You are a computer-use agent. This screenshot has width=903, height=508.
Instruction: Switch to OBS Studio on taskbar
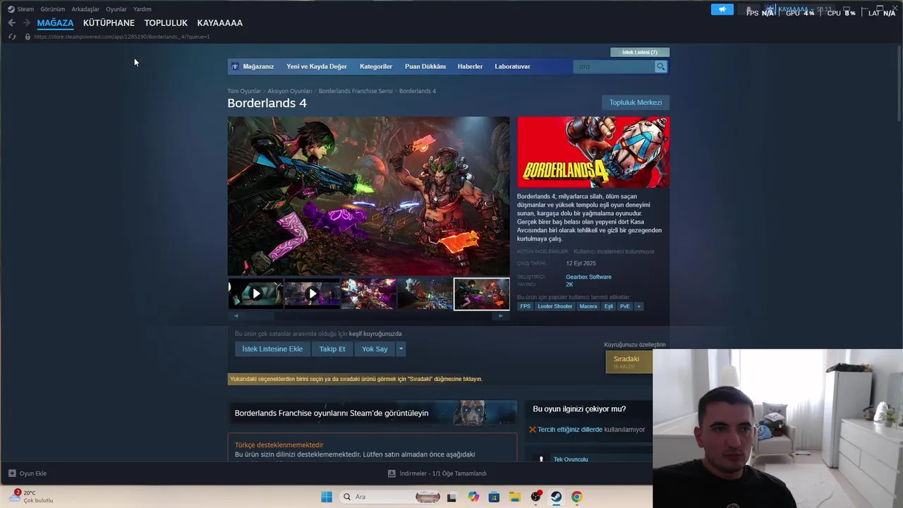coord(536,497)
